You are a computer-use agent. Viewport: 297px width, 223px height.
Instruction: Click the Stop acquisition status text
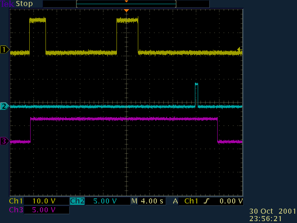24,4
